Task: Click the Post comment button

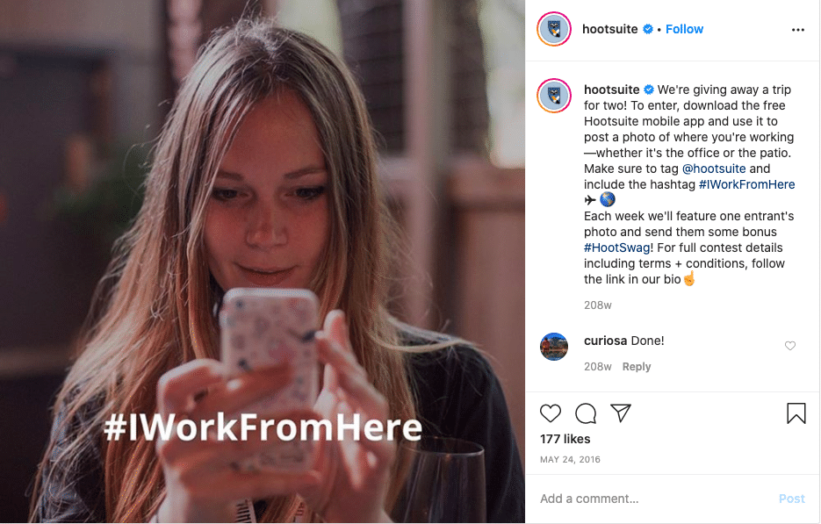Action: point(792,499)
